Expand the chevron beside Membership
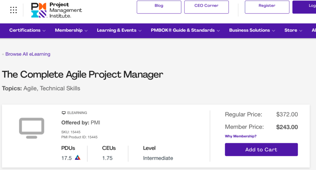This screenshot has width=316, height=170. pos(86,31)
